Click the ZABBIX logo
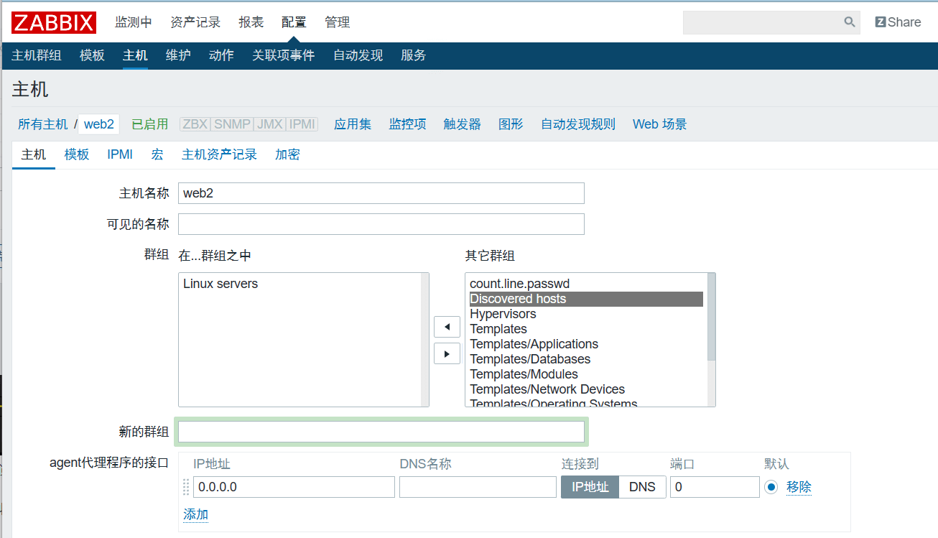The image size is (938, 538). pos(54,22)
